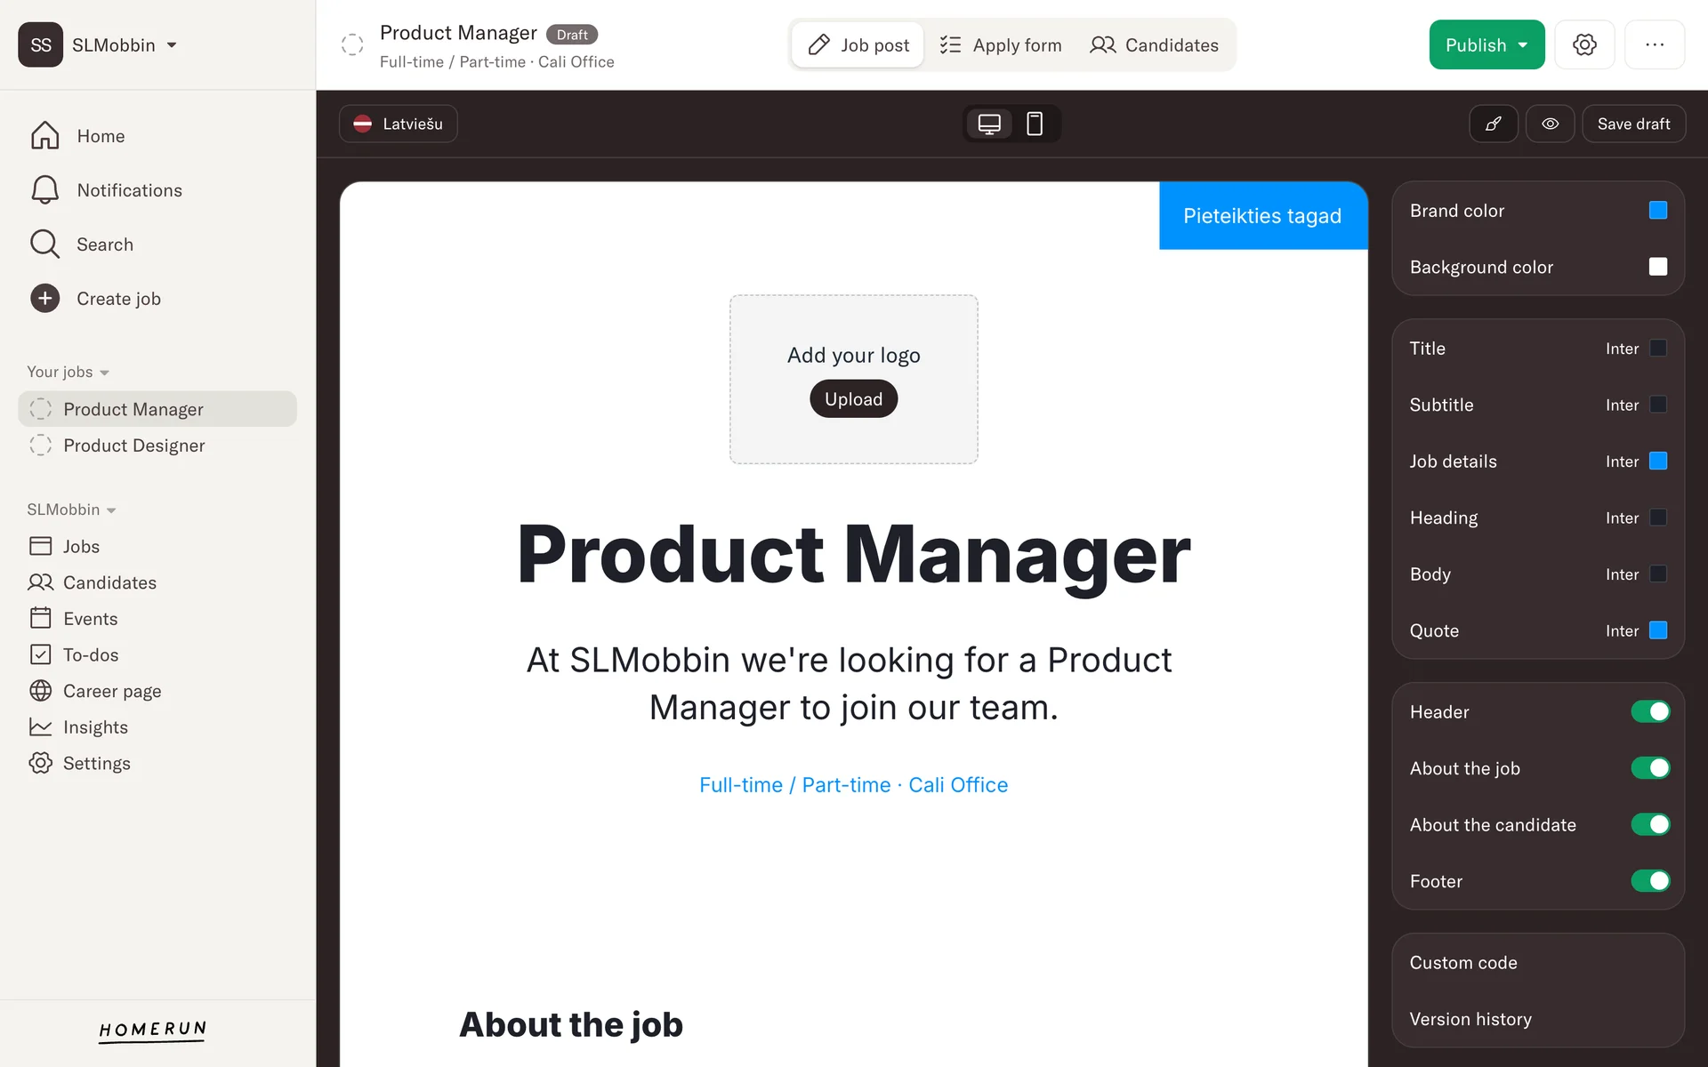Switch to the Apply form tab
The image size is (1708, 1067).
[x=1001, y=45]
